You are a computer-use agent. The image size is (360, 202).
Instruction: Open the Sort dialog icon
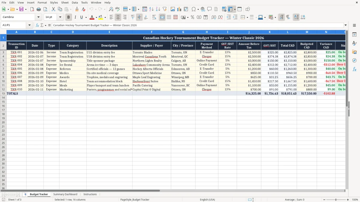tap(145, 9)
